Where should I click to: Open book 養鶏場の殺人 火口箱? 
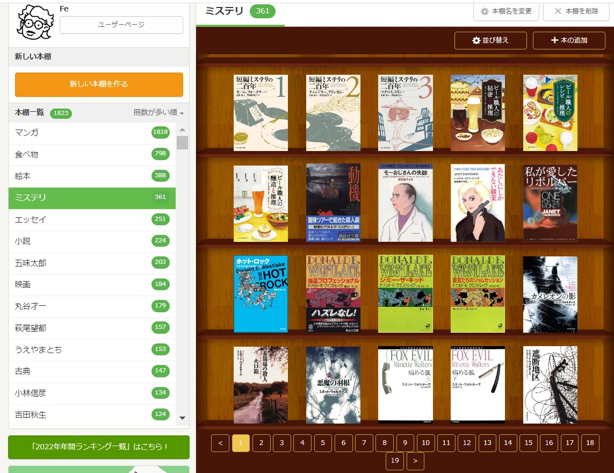(261, 385)
